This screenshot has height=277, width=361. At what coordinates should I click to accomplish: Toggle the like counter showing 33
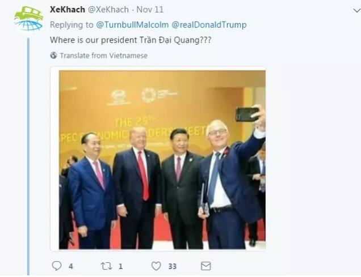[x=172, y=266]
